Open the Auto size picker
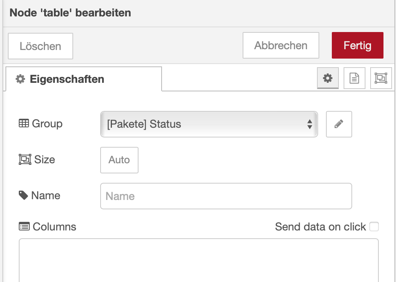Screen dimensions: 396x282 coord(119,160)
